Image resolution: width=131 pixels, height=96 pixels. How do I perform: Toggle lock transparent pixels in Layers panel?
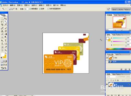tap(111, 80)
